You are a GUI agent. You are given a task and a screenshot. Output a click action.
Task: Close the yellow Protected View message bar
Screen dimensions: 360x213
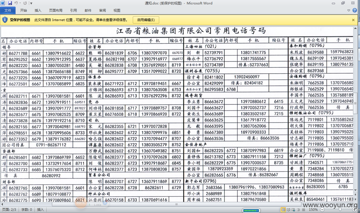point(353,20)
